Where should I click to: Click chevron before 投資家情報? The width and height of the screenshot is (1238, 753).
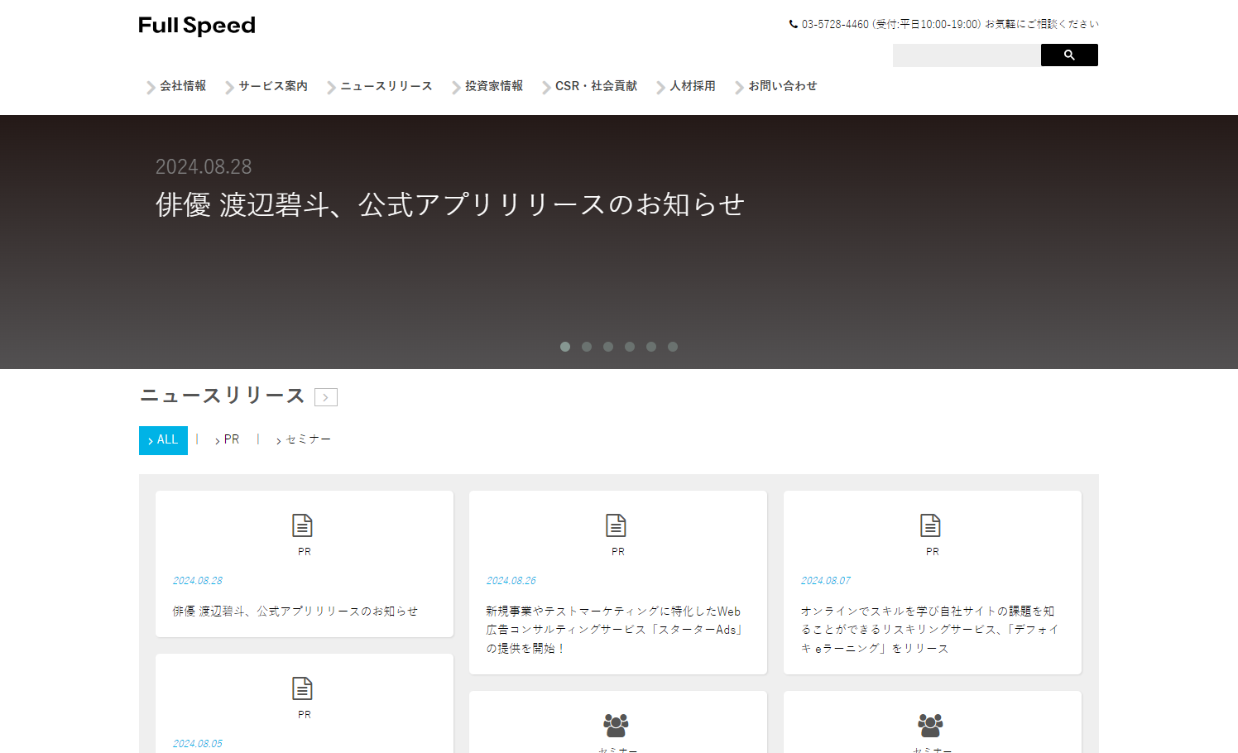tap(455, 87)
